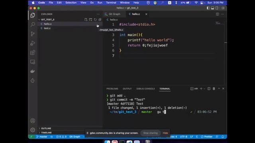The width and height of the screenshot is (255, 143).
Task: Open the Docker view in activity bar
Action: pos(33,71)
